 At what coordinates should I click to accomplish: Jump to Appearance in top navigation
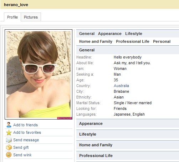(110, 34)
